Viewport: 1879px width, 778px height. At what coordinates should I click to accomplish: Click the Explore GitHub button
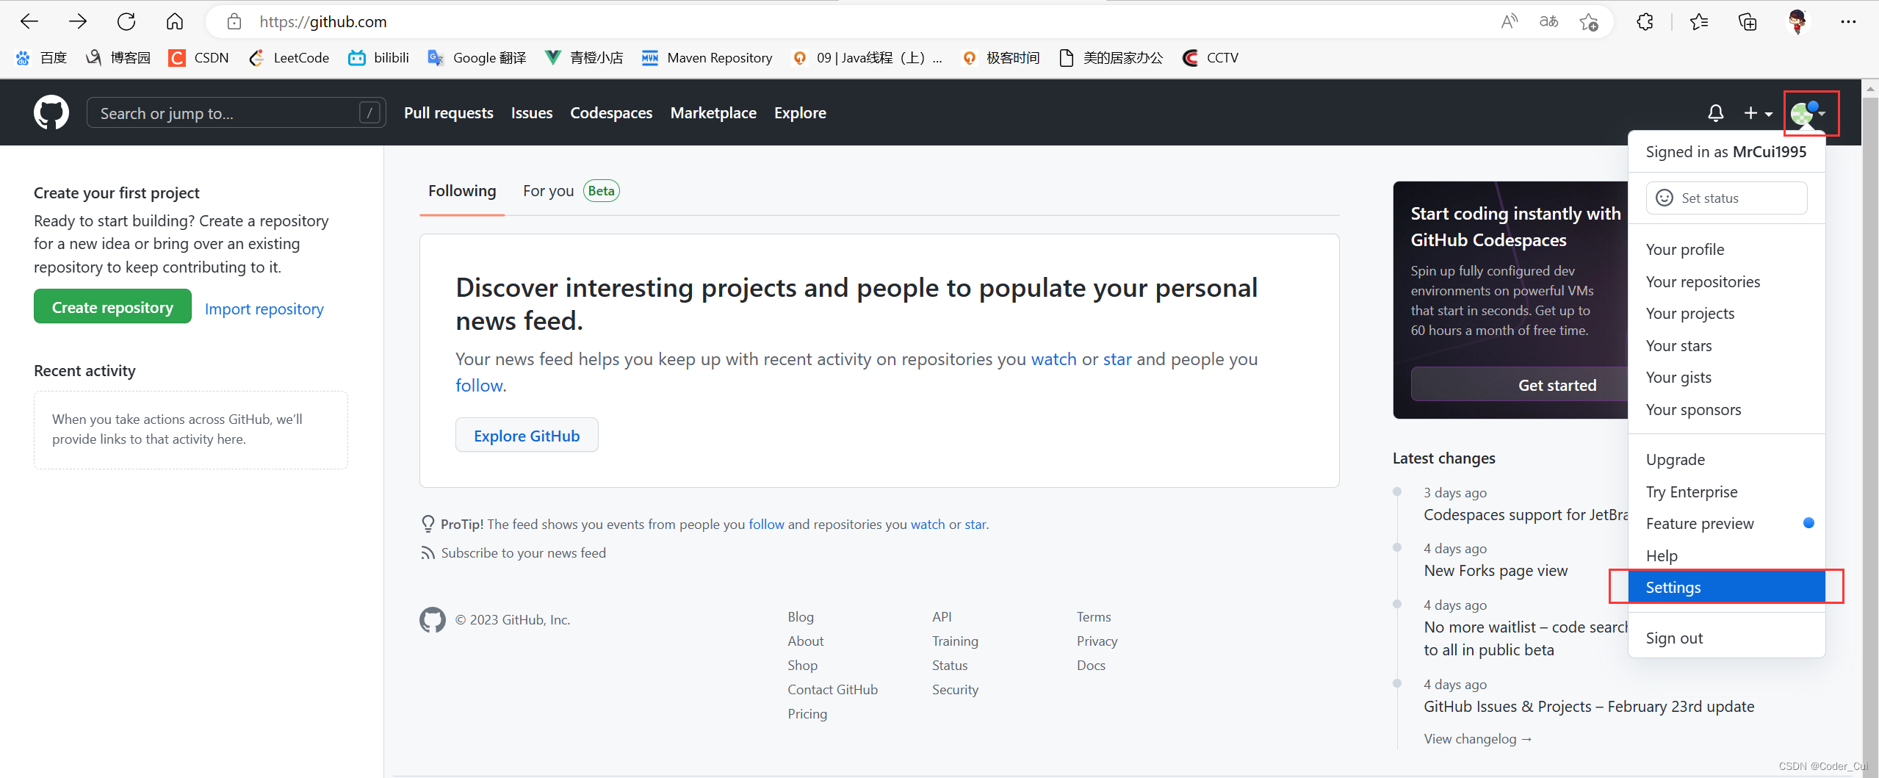coord(527,436)
